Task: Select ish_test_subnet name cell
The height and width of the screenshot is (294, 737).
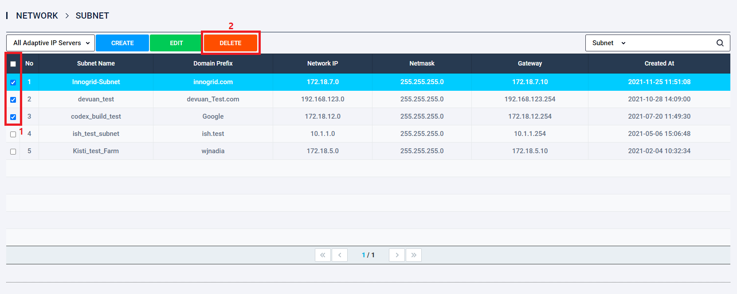Action: 96,134
